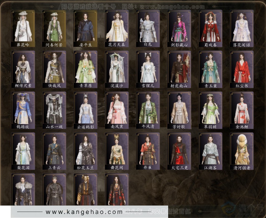This screenshot has height=218, width=266.
Task: Open the 火宅三更 outfit card
Action: point(179,151)
